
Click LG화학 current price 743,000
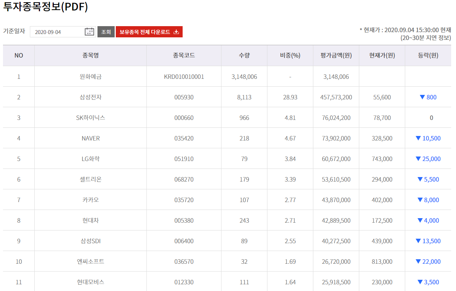tap(382, 159)
